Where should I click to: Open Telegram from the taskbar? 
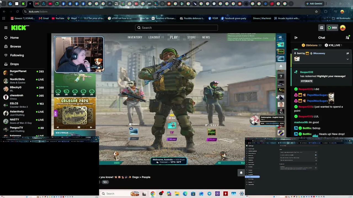(x=209, y=194)
